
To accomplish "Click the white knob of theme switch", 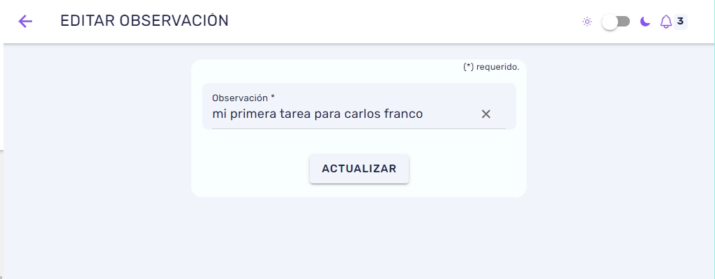I will (610, 22).
